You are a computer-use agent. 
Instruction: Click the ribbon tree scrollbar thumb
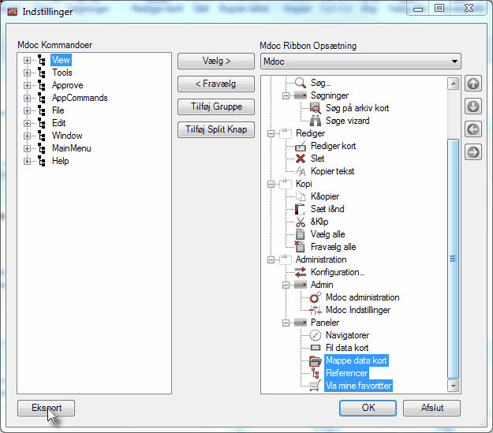point(453,259)
